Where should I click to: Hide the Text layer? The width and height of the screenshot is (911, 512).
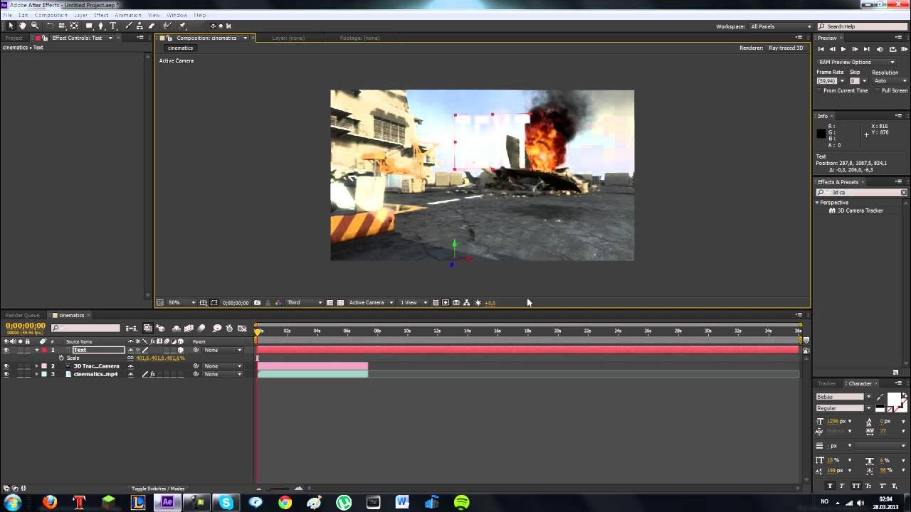click(x=6, y=350)
